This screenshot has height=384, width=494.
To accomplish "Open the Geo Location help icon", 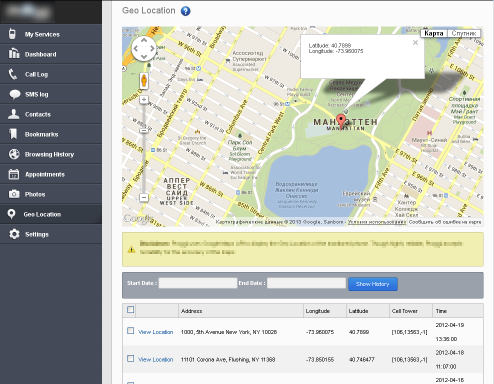I will tap(185, 11).
